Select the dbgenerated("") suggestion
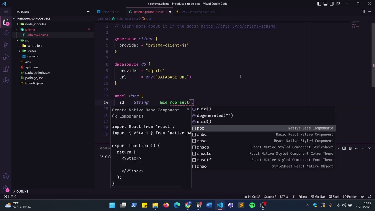This screenshot has width=375, height=211. click(x=263, y=115)
